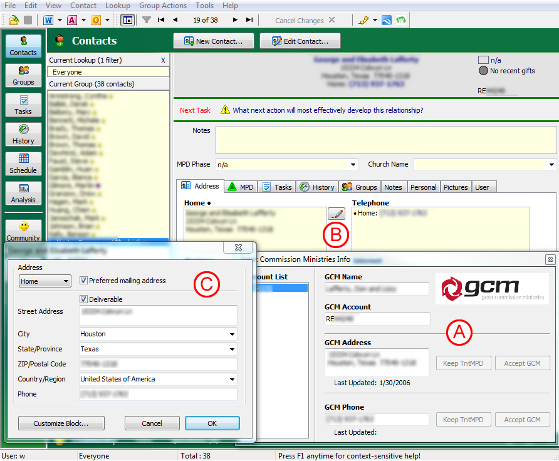This screenshot has width=559, height=461.
Task: Jump to the first contact
Action: (x=161, y=20)
